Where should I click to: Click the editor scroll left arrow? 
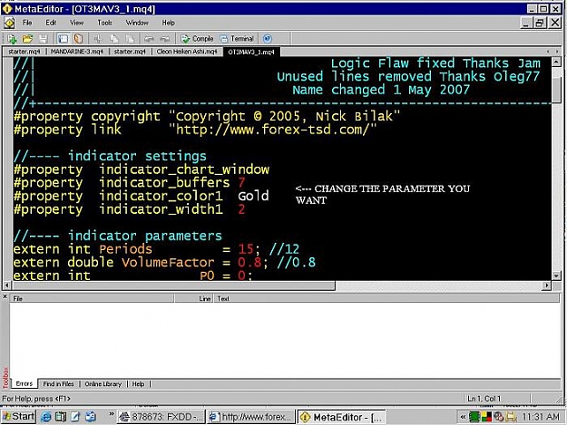[7, 285]
